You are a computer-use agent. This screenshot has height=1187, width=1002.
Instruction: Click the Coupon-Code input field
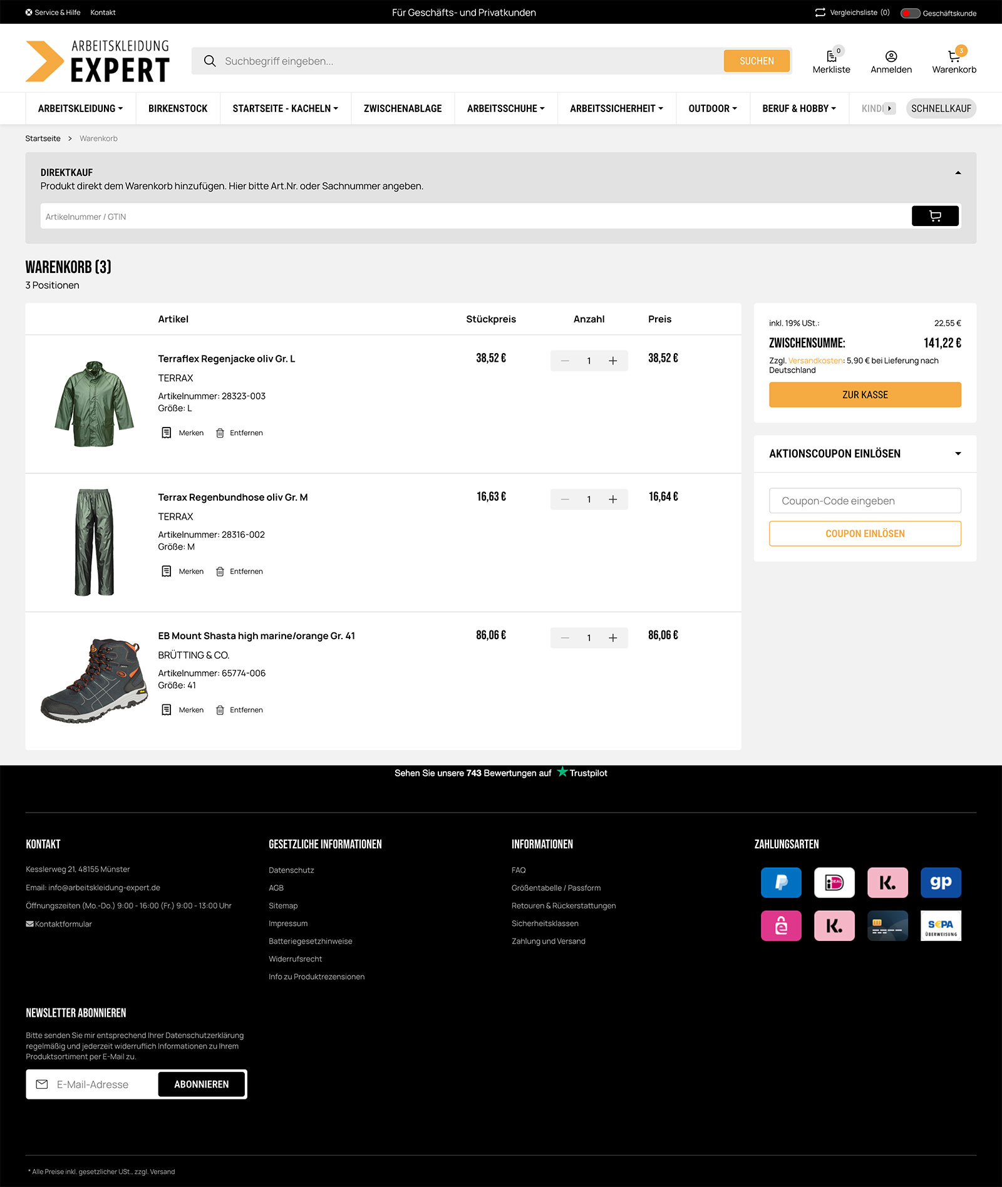coord(865,501)
